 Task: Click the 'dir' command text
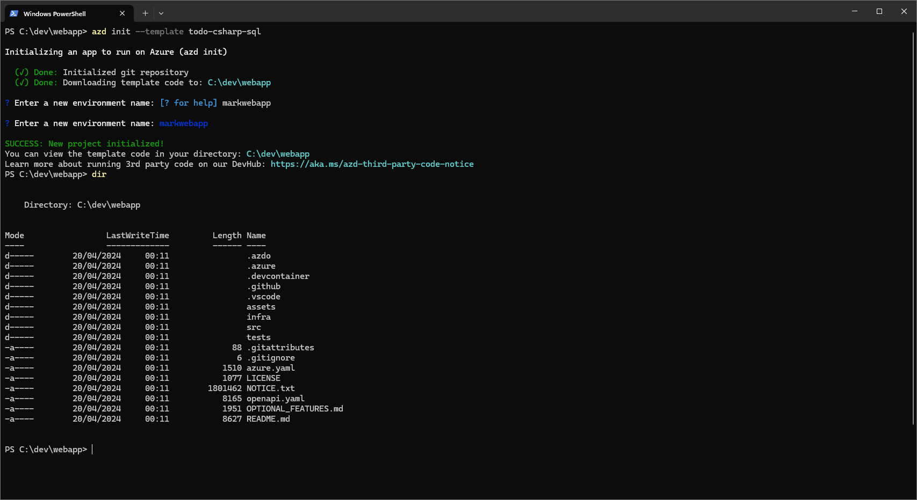[x=99, y=174]
